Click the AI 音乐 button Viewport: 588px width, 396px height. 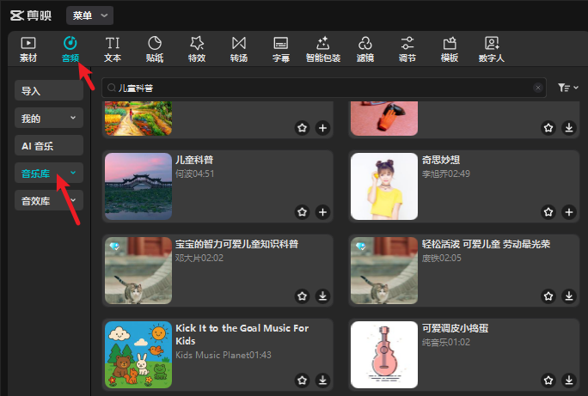click(x=49, y=145)
